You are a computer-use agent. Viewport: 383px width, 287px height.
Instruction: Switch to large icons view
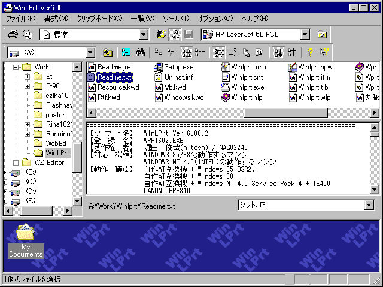click(158, 52)
